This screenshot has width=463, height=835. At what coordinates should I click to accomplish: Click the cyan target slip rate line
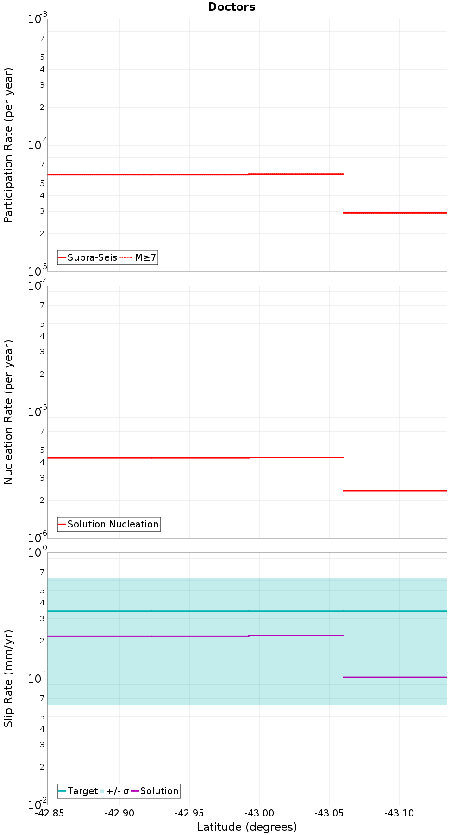coord(247,611)
